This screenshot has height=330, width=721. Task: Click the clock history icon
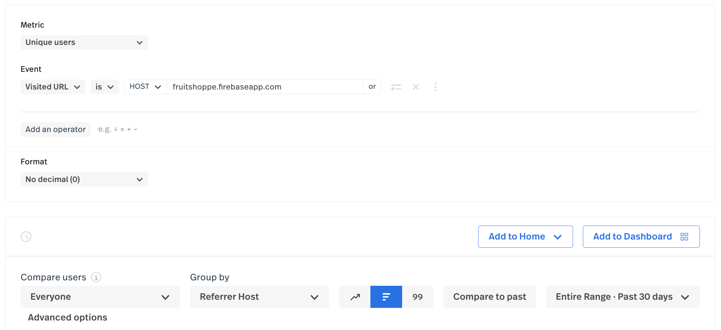tap(26, 236)
